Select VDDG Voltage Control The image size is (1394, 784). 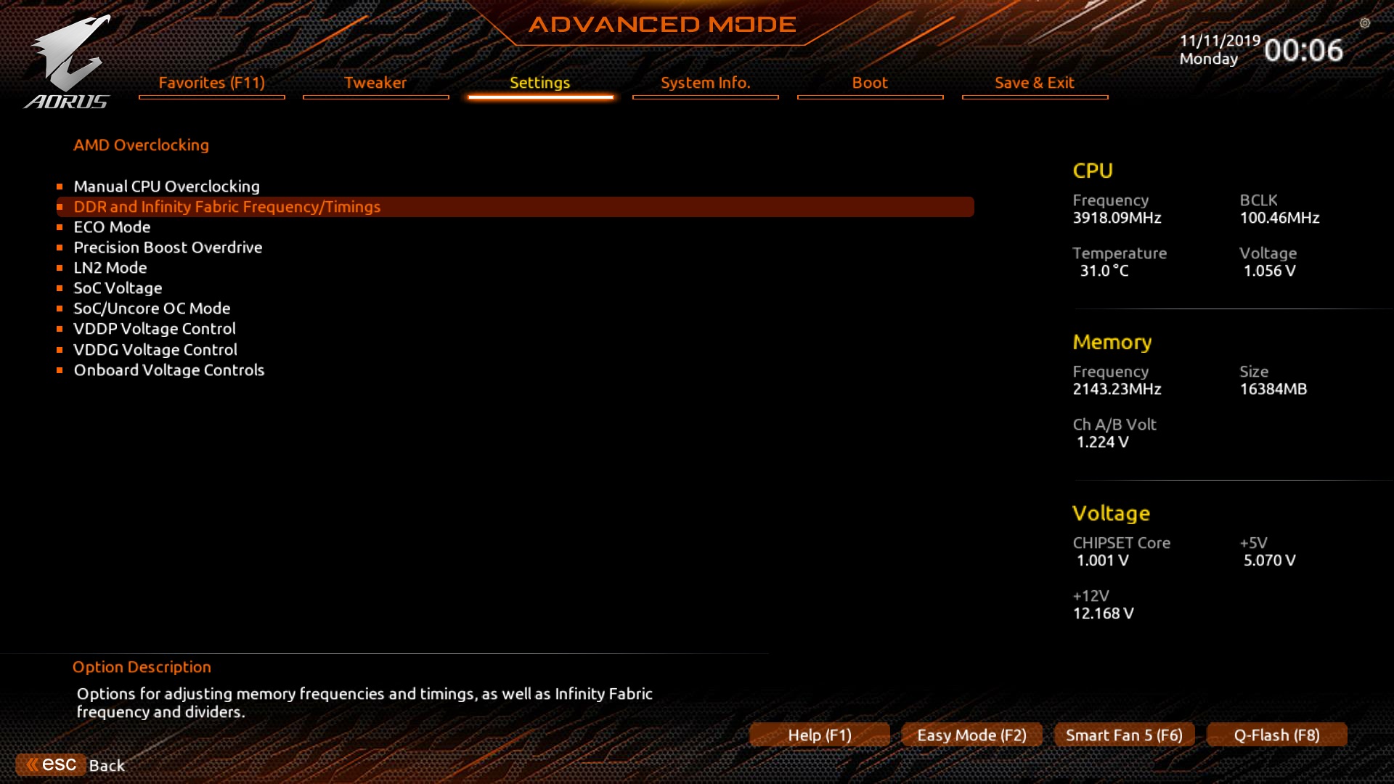155,349
